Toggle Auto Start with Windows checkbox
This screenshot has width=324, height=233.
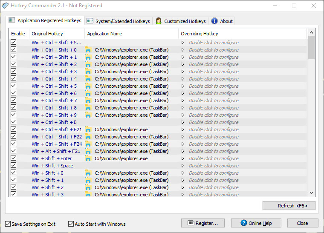(71, 224)
